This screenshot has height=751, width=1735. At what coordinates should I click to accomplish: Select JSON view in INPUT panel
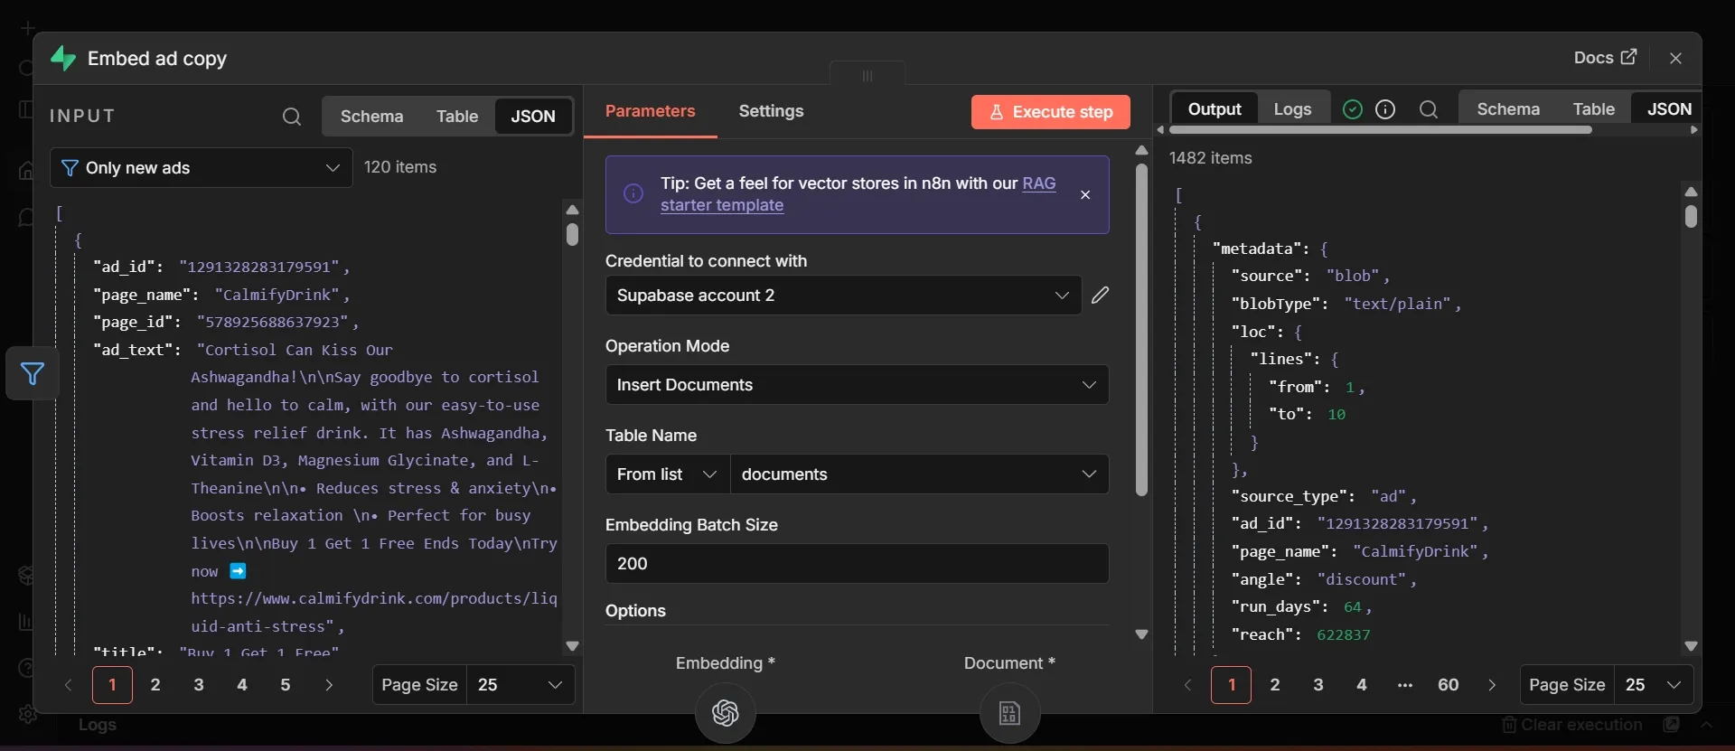click(x=533, y=117)
